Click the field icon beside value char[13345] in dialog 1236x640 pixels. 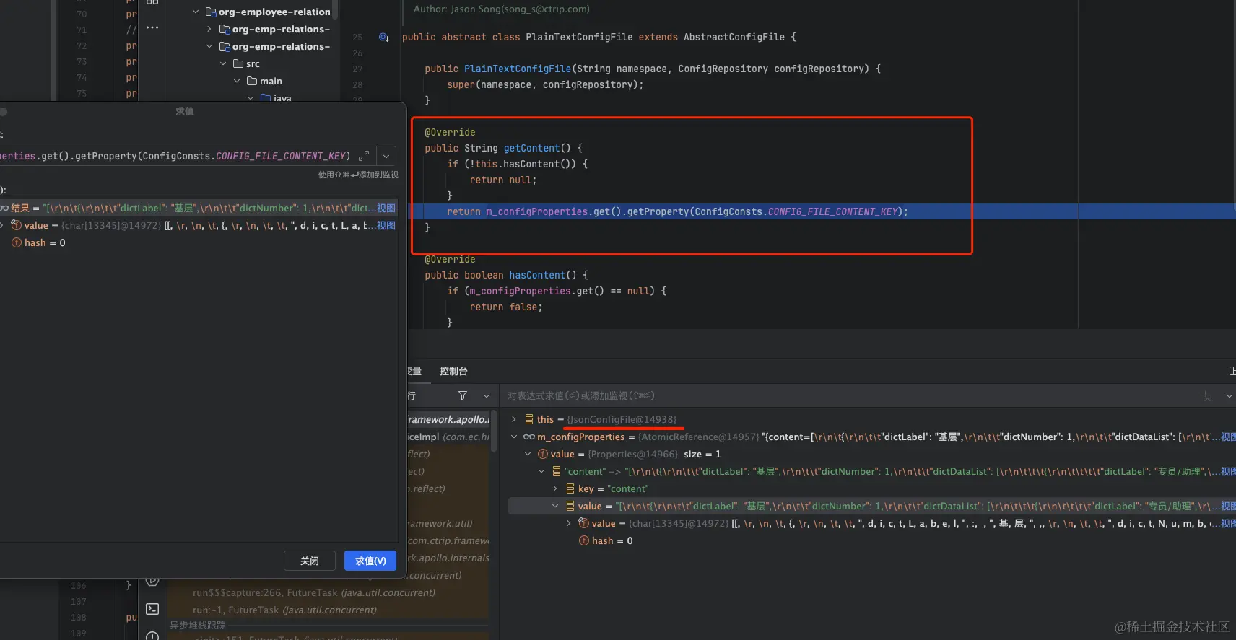click(x=16, y=225)
